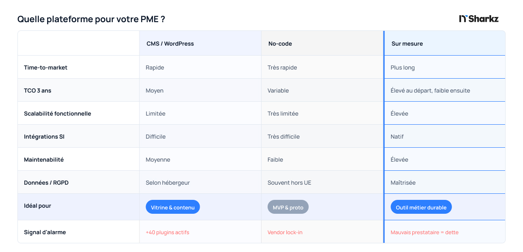This screenshot has height=252, width=523.
Task: Select the CMS / WordPress column header
Action: coord(170,43)
